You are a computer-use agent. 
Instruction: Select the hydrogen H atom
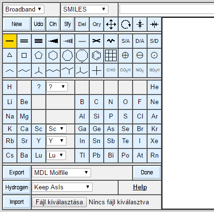(10, 87)
